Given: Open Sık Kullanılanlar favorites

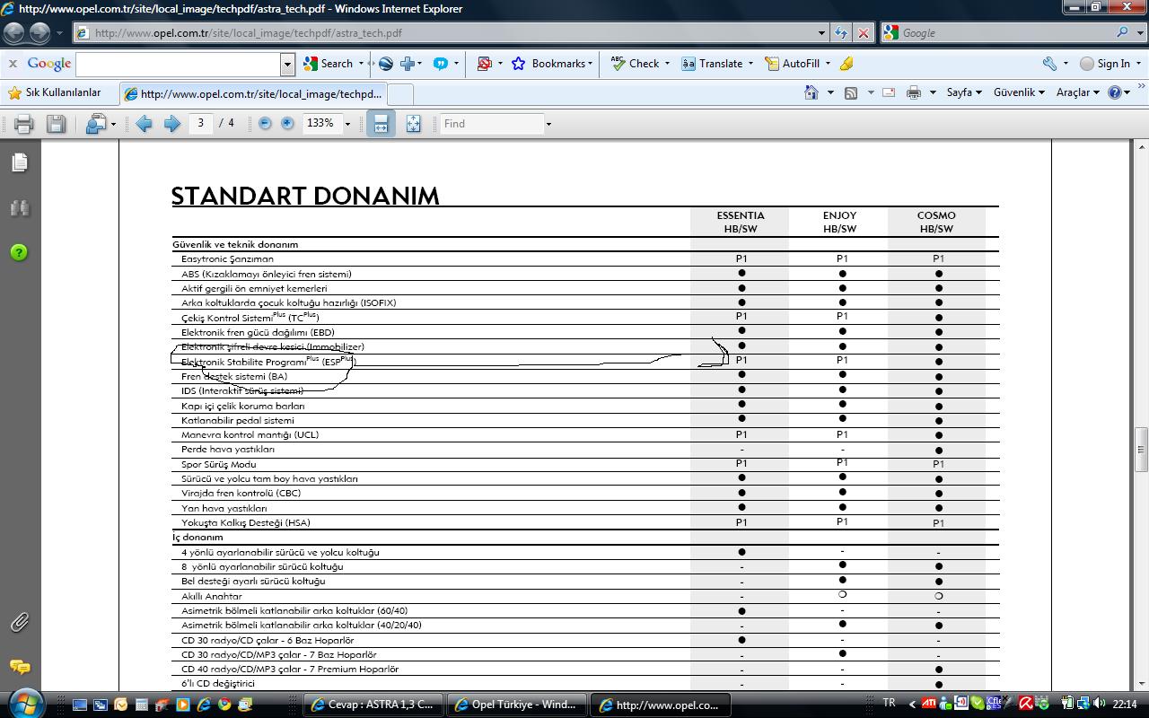Looking at the screenshot, I should coord(54,92).
